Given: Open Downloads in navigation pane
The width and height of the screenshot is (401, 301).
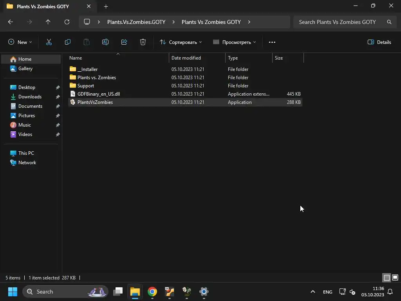Looking at the screenshot, I should click(x=31, y=97).
